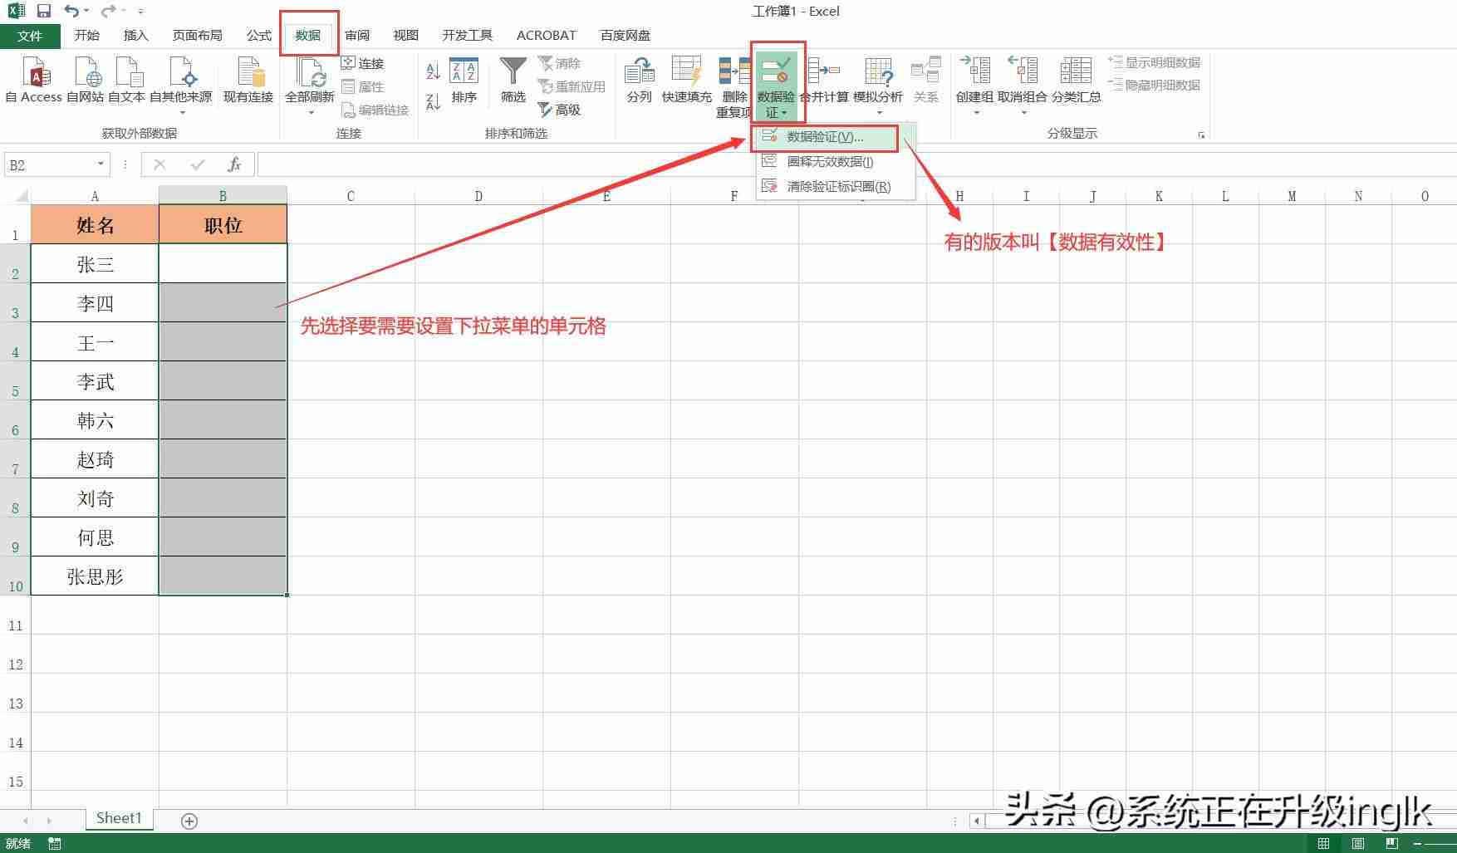This screenshot has height=853, width=1457.
Task: Open the Name Box dropdown arrow
Action: click(x=101, y=164)
